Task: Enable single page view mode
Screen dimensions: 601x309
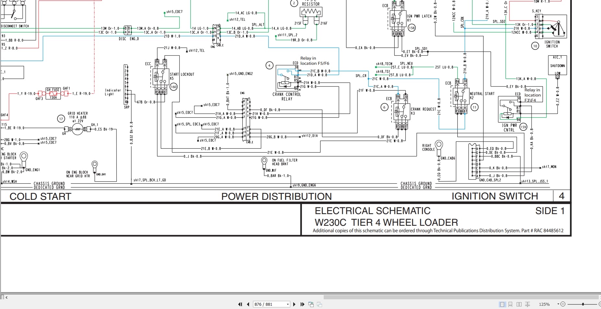Action: click(502, 304)
